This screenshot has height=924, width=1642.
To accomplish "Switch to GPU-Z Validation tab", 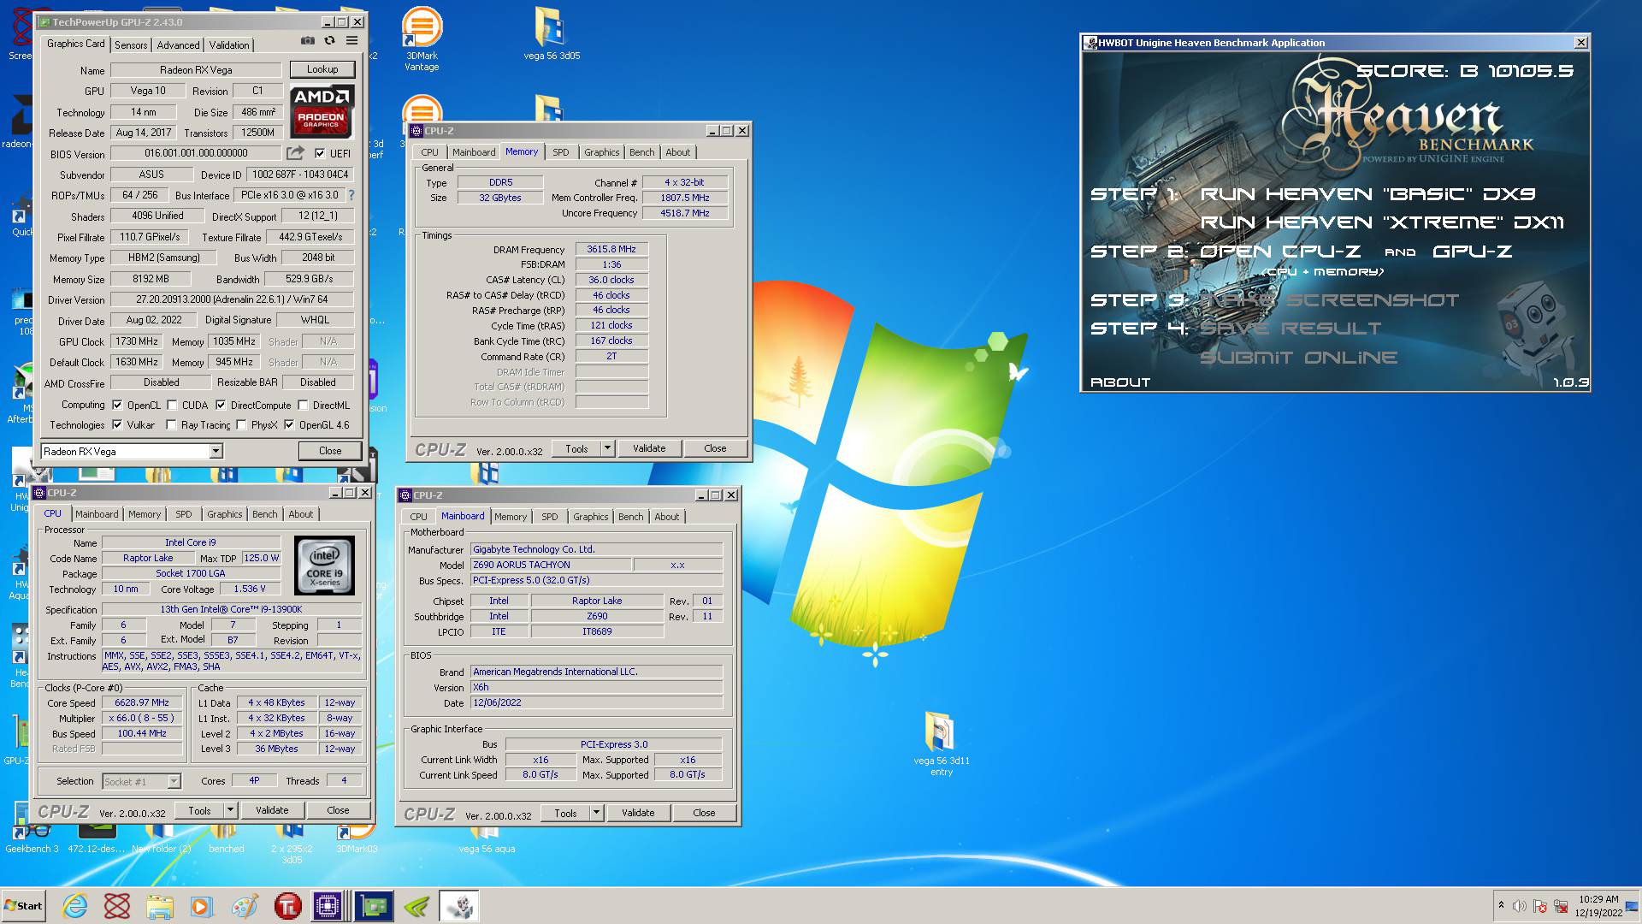I will [229, 44].
